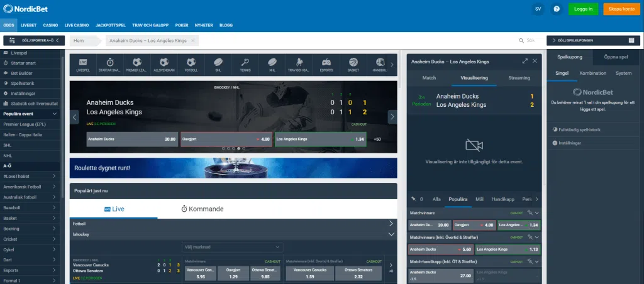644x284 pixels.
Task: Expand Amerikansk Fotboll category
Action: [x=54, y=187]
